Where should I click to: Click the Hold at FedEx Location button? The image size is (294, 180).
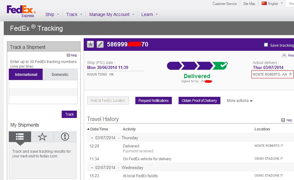(108, 100)
